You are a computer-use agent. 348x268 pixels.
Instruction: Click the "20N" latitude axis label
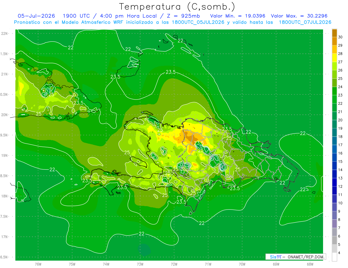4,115
